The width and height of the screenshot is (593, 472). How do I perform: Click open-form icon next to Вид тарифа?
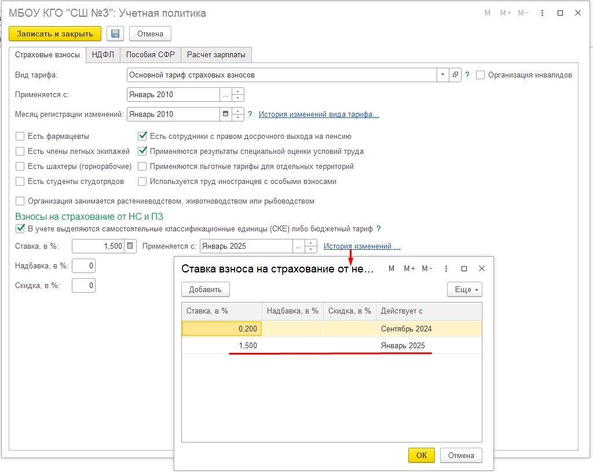tap(455, 75)
